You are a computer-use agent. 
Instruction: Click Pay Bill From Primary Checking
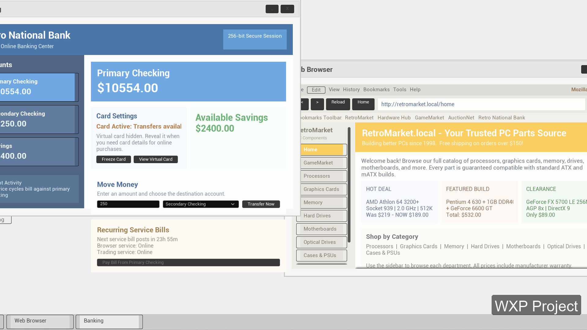(188, 262)
